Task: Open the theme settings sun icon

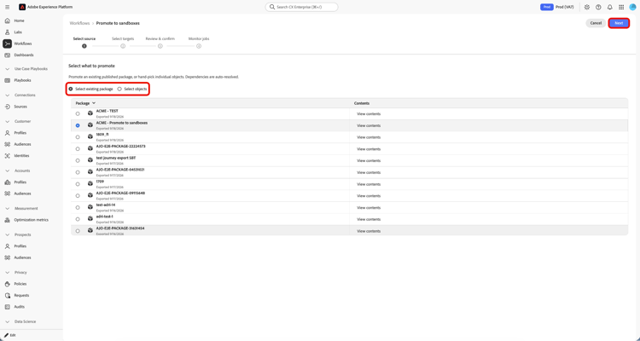Action: point(587,7)
